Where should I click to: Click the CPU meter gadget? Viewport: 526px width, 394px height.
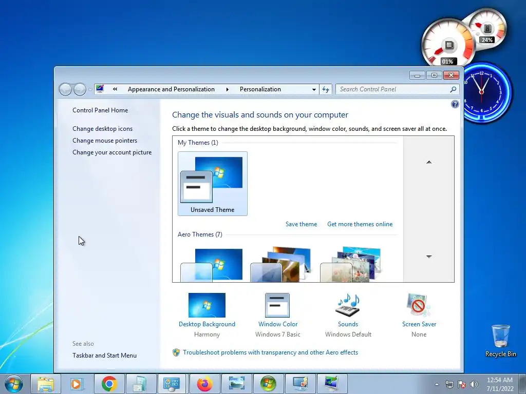point(448,43)
